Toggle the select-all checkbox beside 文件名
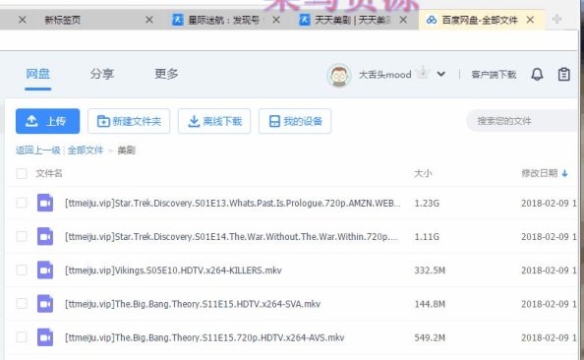 pos(22,173)
